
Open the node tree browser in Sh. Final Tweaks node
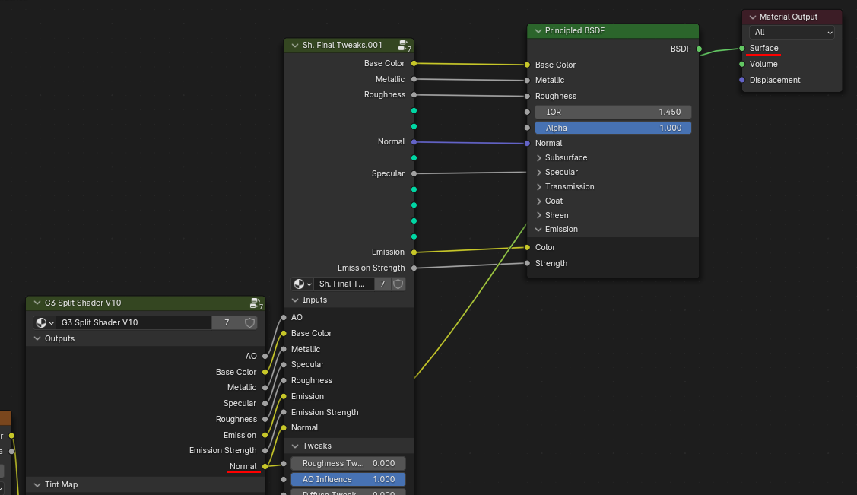click(303, 284)
